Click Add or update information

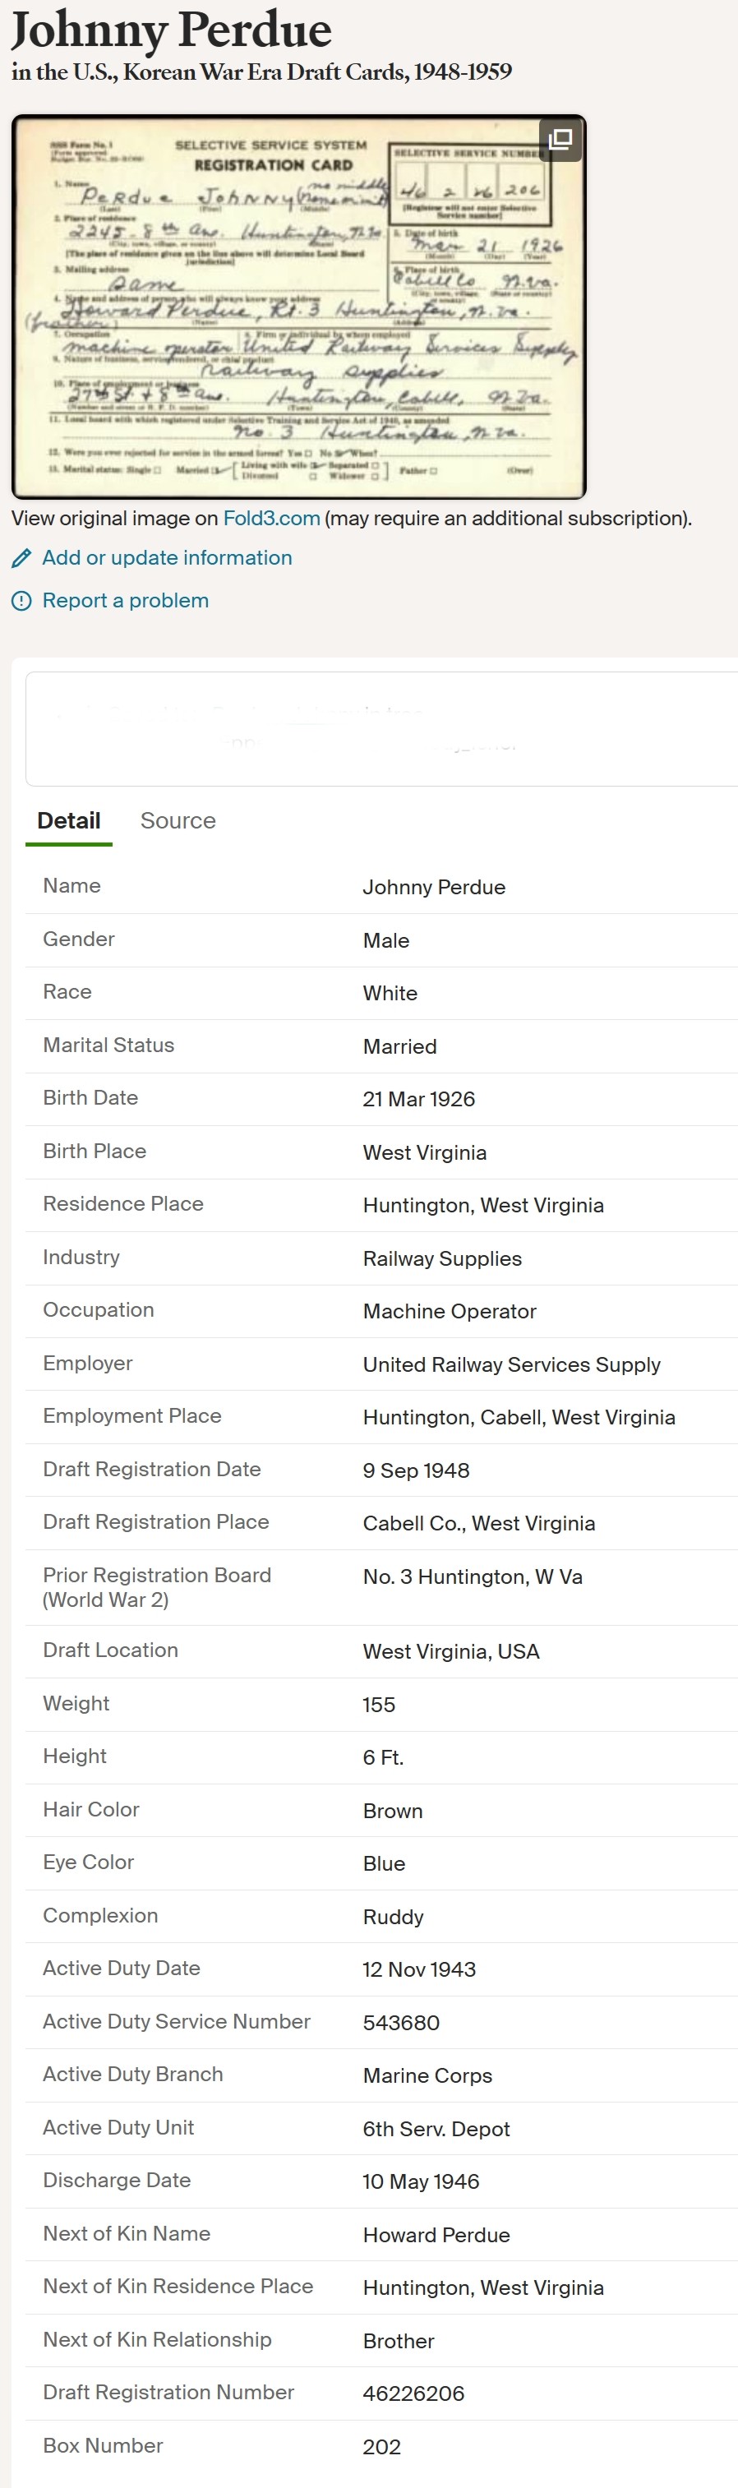pyautogui.click(x=167, y=557)
